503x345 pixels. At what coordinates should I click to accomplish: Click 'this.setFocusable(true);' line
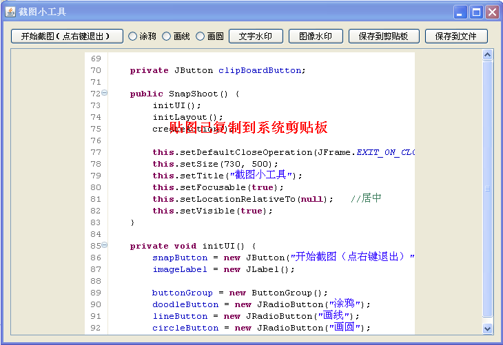(x=218, y=187)
